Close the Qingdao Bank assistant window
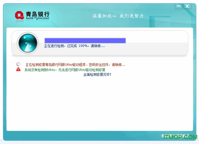The height and width of the screenshot is (144, 199). click(187, 6)
